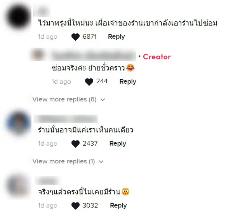Open the first commenter's black profile avatar

point(18,17)
